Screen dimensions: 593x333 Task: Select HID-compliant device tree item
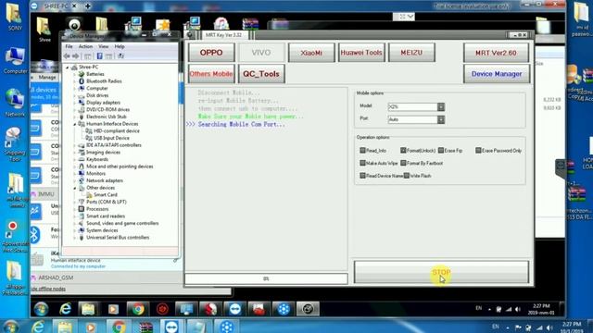click(x=117, y=131)
